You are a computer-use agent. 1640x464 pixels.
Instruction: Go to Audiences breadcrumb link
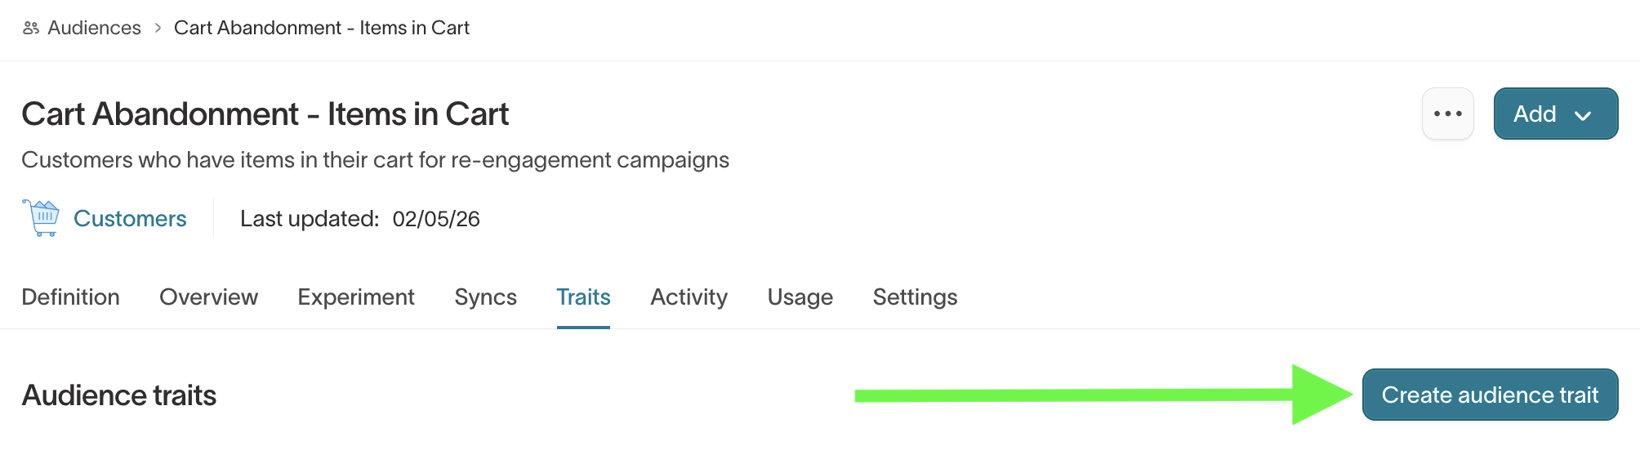94,28
